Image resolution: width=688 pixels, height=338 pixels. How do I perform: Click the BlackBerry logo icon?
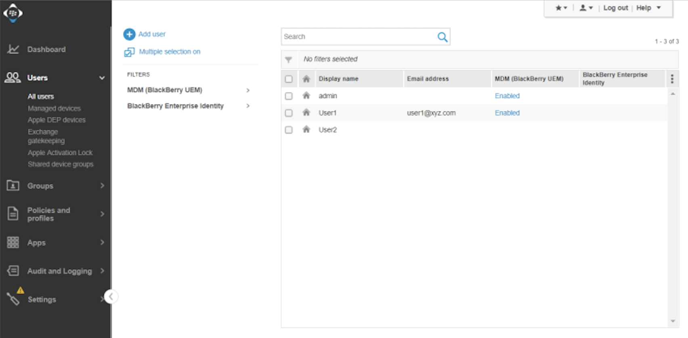[x=13, y=13]
